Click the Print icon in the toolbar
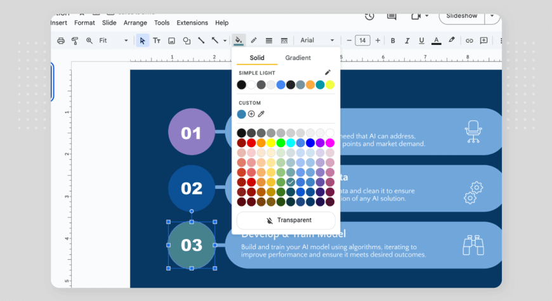552x301 pixels. (x=61, y=41)
